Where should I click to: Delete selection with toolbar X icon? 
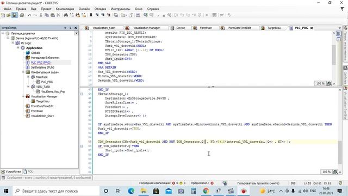coord(58,15)
